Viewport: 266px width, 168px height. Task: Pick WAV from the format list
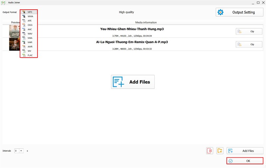pos(30,34)
